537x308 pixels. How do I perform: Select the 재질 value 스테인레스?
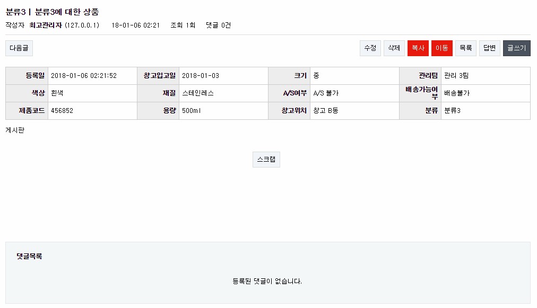coord(198,93)
